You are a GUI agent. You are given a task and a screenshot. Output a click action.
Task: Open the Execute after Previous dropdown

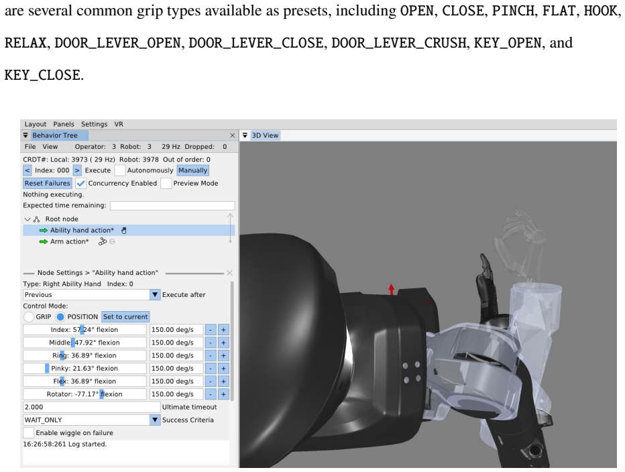(92, 294)
